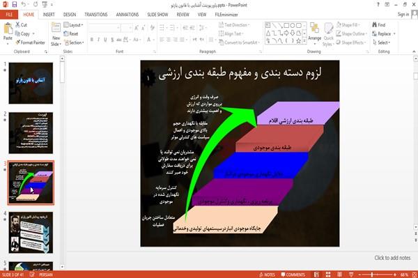Image resolution: width=418 pixels, height=278 pixels.
Task: Click the Reset slide button
Action: (71, 33)
